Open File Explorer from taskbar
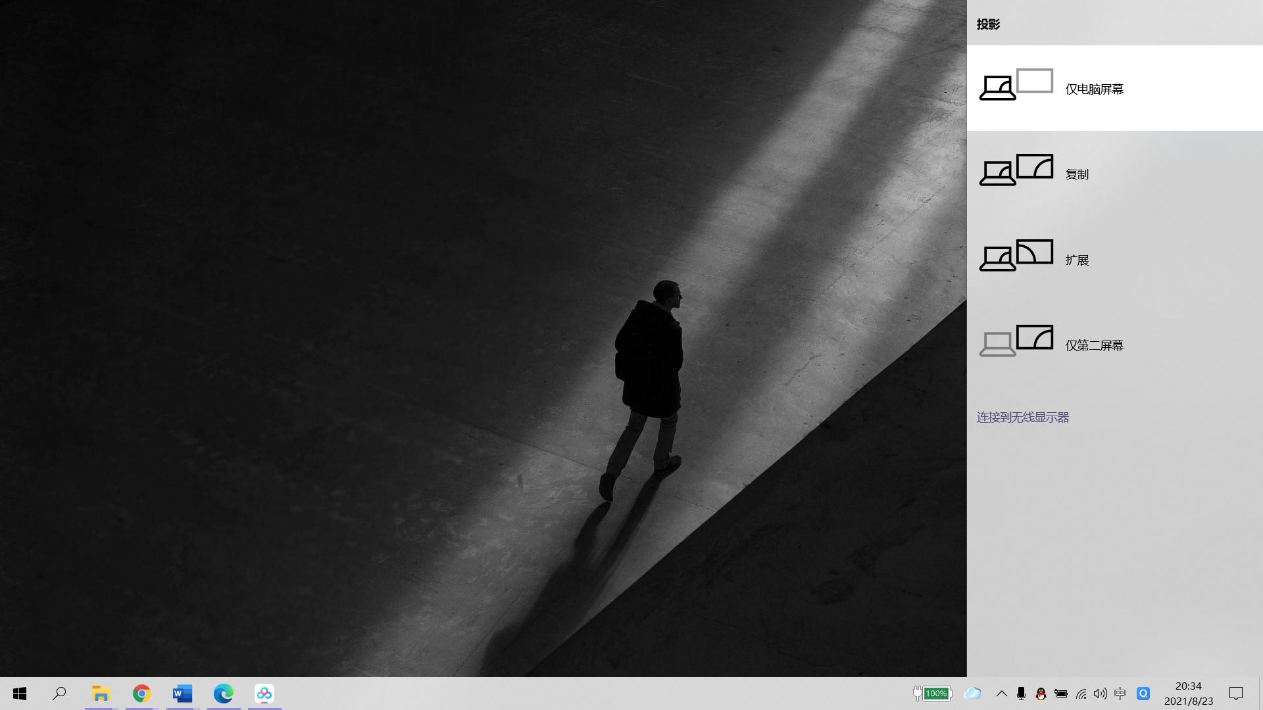This screenshot has height=710, width=1263. 101,694
